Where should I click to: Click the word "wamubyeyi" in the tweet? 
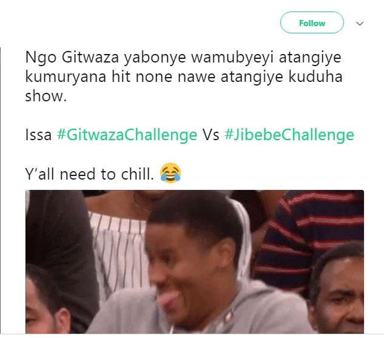(x=232, y=58)
